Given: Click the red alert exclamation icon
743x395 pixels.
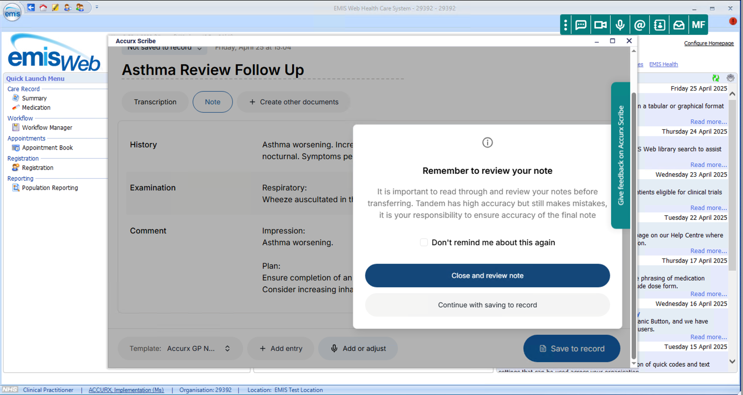Looking at the screenshot, I should click(x=733, y=21).
